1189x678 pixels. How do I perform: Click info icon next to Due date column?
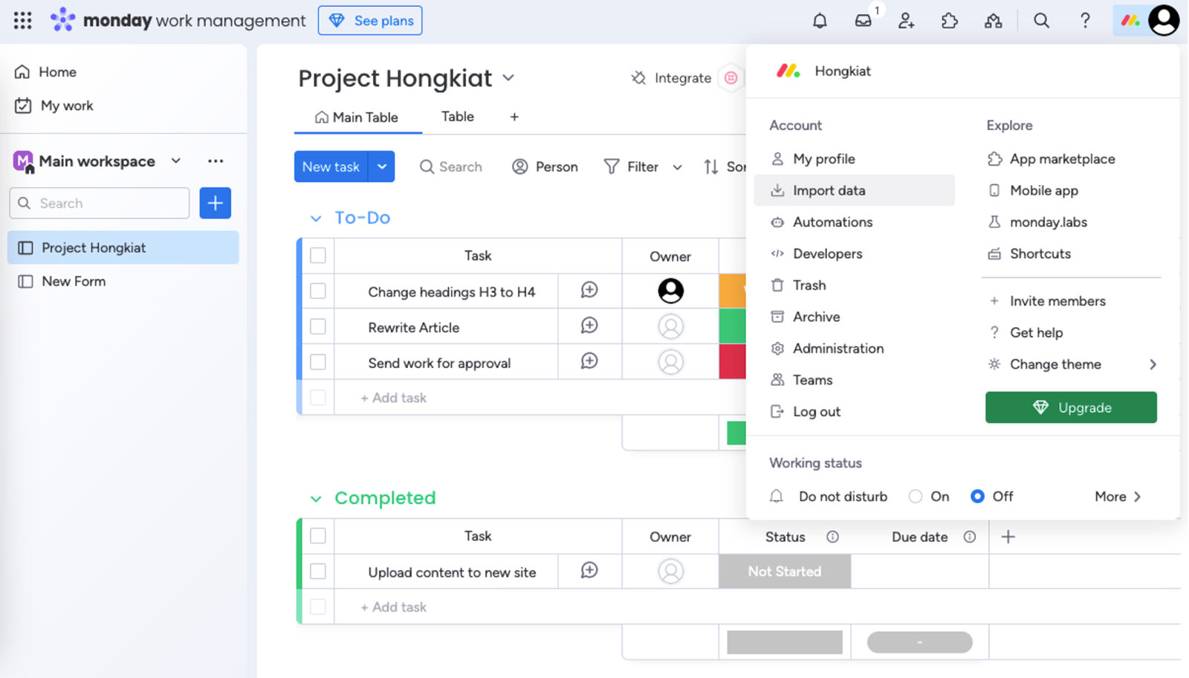(970, 537)
